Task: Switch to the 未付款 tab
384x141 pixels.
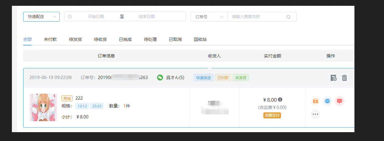Action: coord(50,40)
